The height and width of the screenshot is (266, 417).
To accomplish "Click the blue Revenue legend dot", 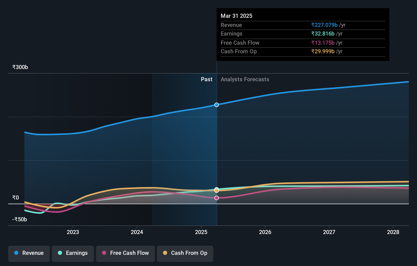I will (x=16, y=253).
